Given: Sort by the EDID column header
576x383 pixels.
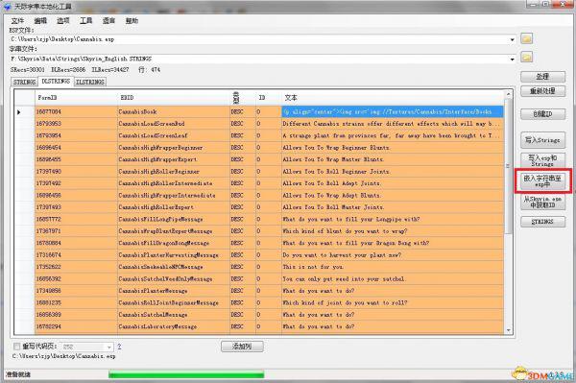Looking at the screenshot, I should click(x=174, y=98).
